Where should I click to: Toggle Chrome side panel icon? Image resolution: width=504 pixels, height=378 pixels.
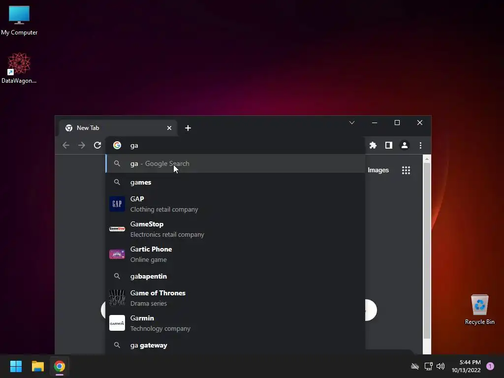pyautogui.click(x=389, y=145)
